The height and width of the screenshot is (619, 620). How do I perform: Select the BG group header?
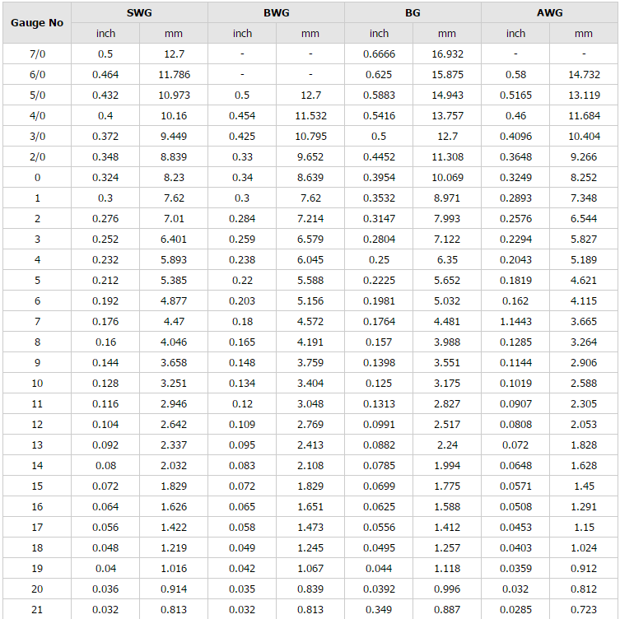click(413, 13)
